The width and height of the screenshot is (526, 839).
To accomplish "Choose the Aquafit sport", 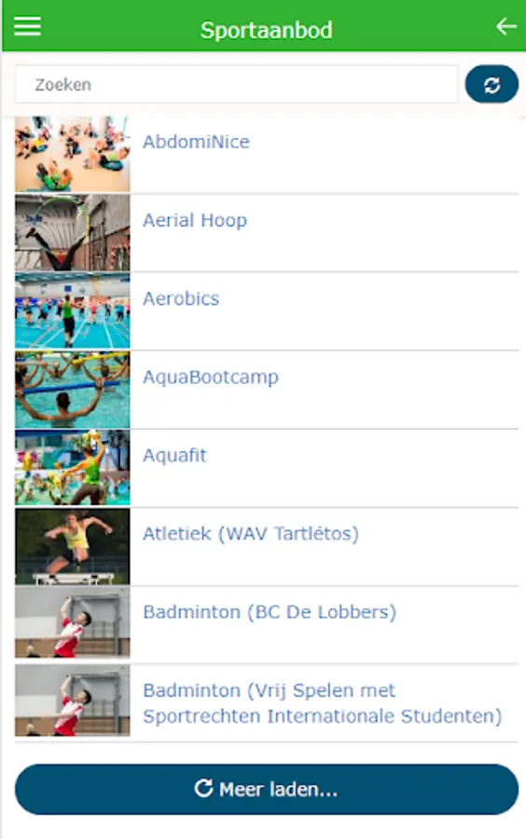I will click(x=174, y=455).
